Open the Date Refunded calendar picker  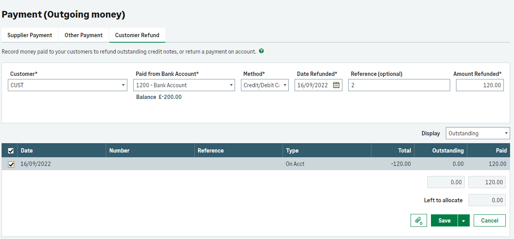pos(336,85)
